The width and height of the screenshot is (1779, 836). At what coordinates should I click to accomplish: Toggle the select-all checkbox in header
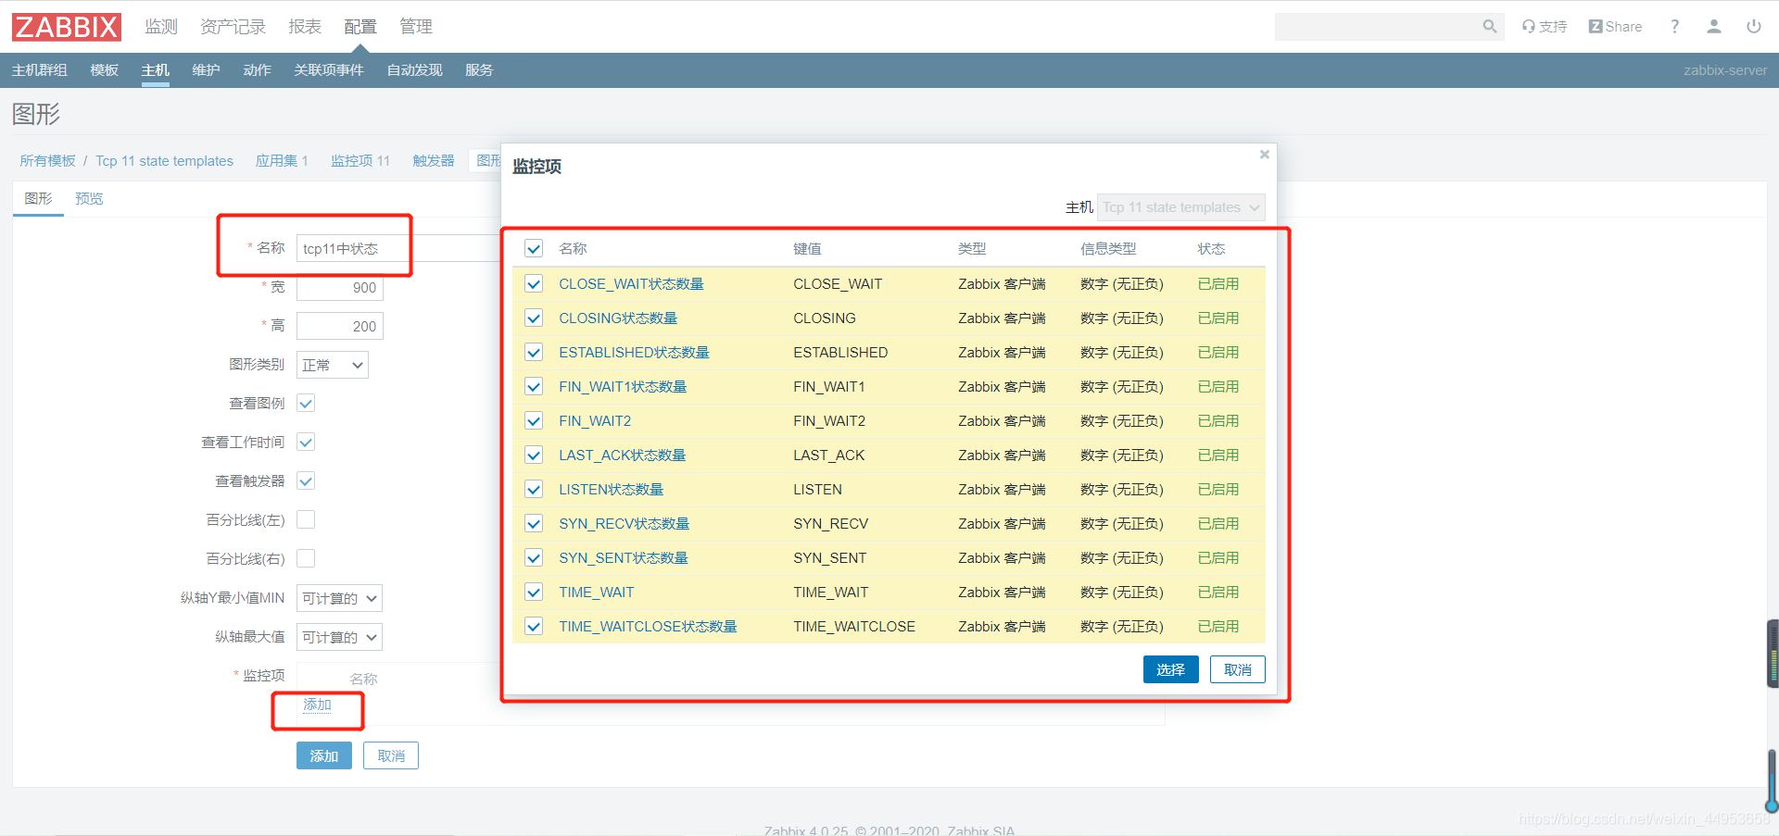534,248
